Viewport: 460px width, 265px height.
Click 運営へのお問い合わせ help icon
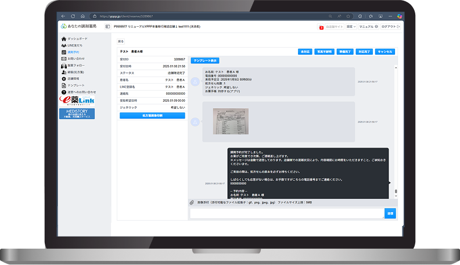[63, 92]
